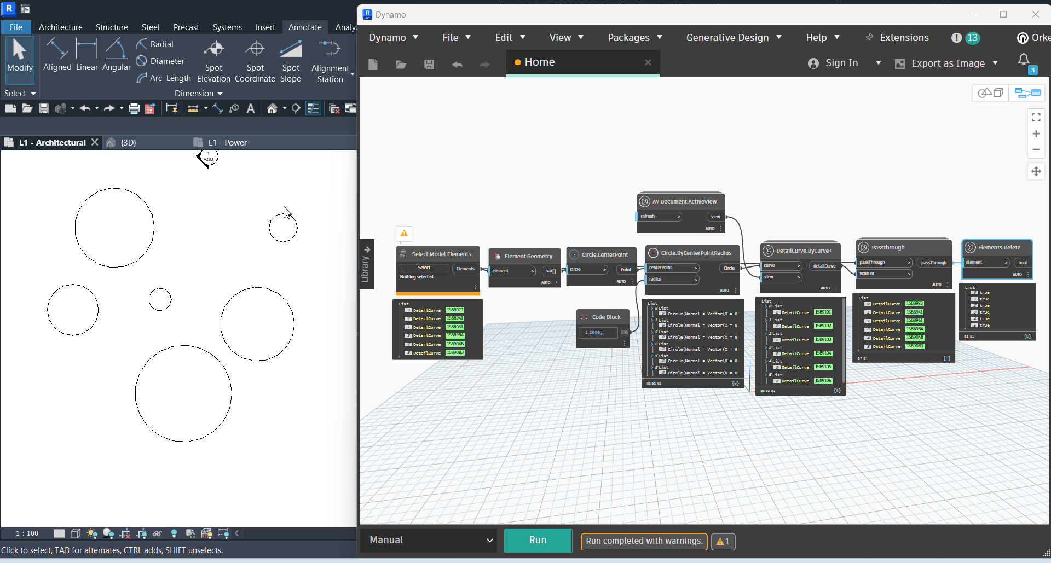Click the Sign In label
Viewport: 1051px width, 563px height.
(841, 63)
